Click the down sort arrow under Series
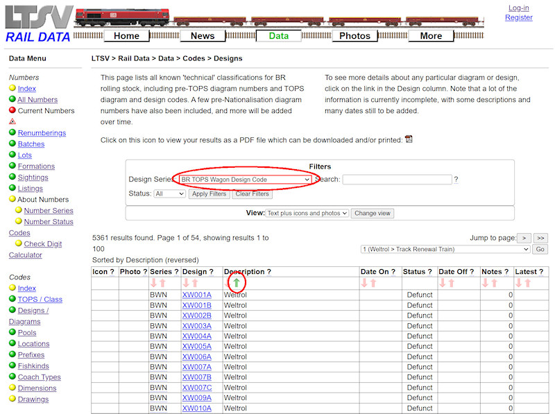This screenshot has height=414, width=555. [x=154, y=283]
